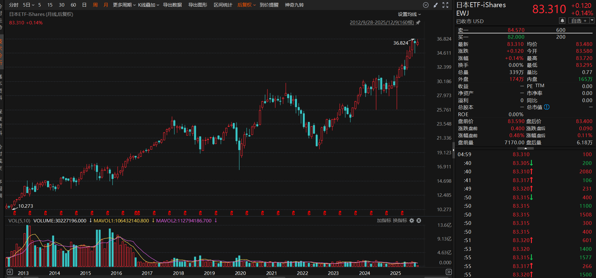Click the info icon beside 总市值

[x=547, y=107]
